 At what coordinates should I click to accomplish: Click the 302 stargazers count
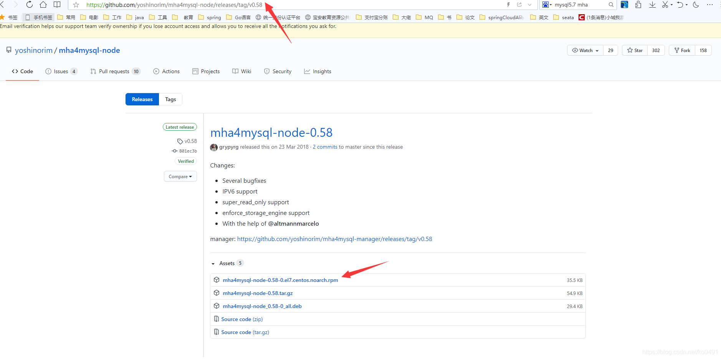click(656, 50)
